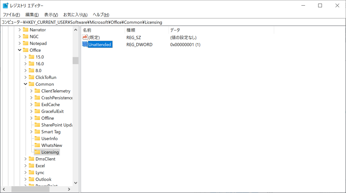
Task: Select the Outlook tree item
Action: click(x=43, y=179)
